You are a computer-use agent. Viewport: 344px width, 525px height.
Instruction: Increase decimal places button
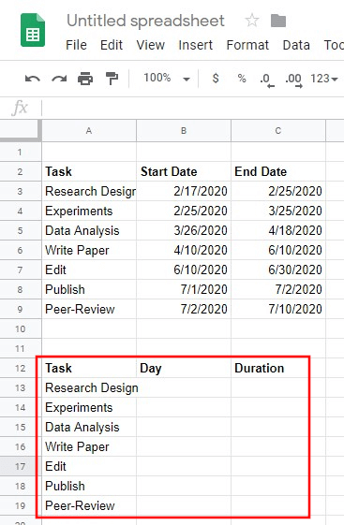pos(294,80)
